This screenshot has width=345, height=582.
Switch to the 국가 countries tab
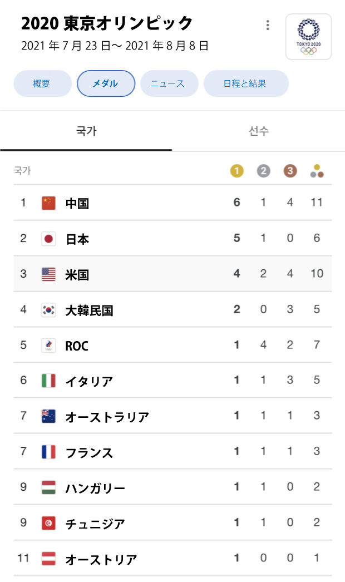pyautogui.click(x=86, y=131)
